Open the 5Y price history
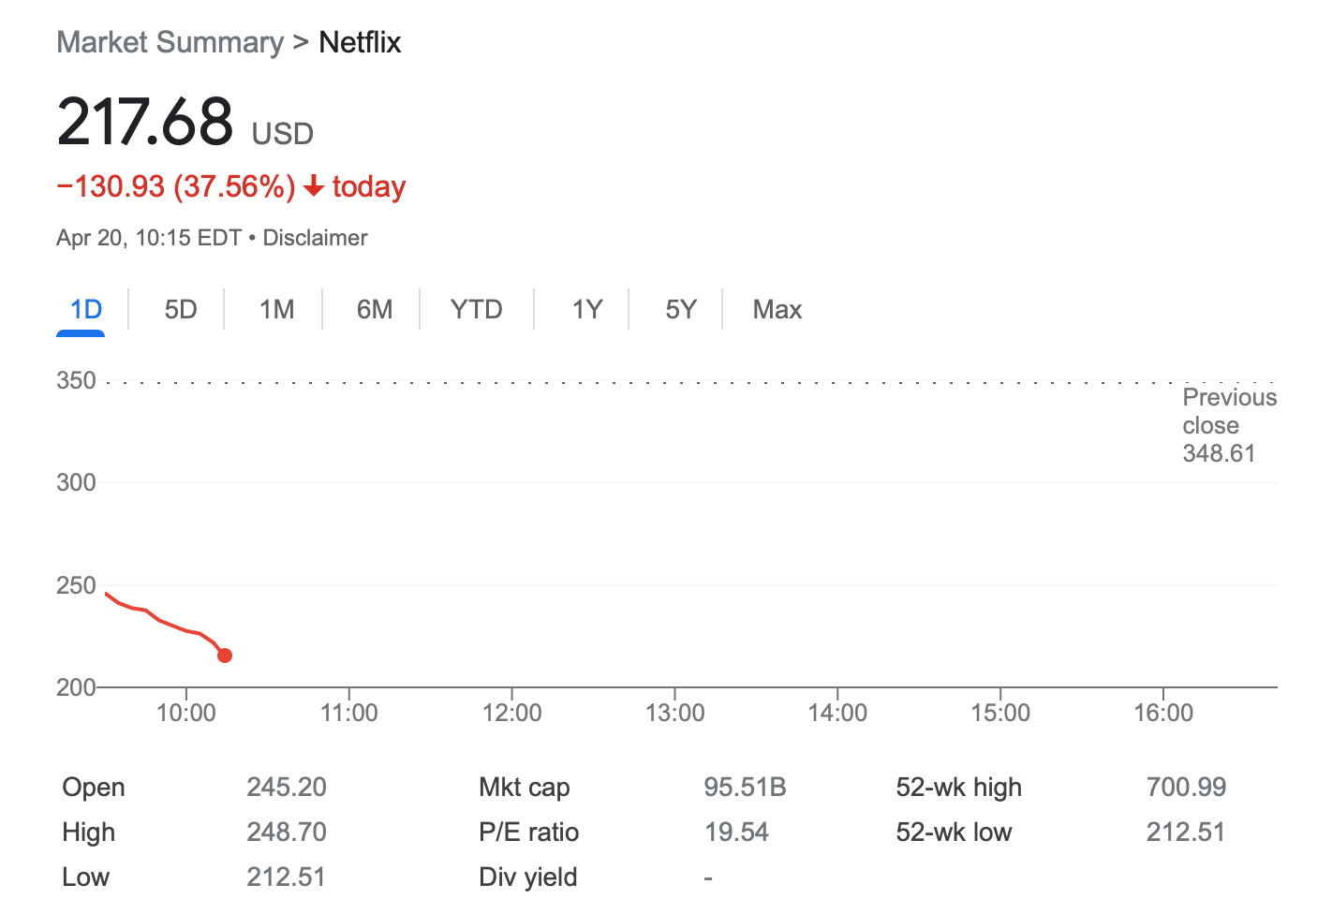 tap(679, 309)
